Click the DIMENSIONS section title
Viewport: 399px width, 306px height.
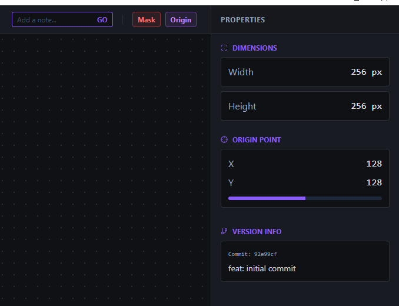point(254,48)
